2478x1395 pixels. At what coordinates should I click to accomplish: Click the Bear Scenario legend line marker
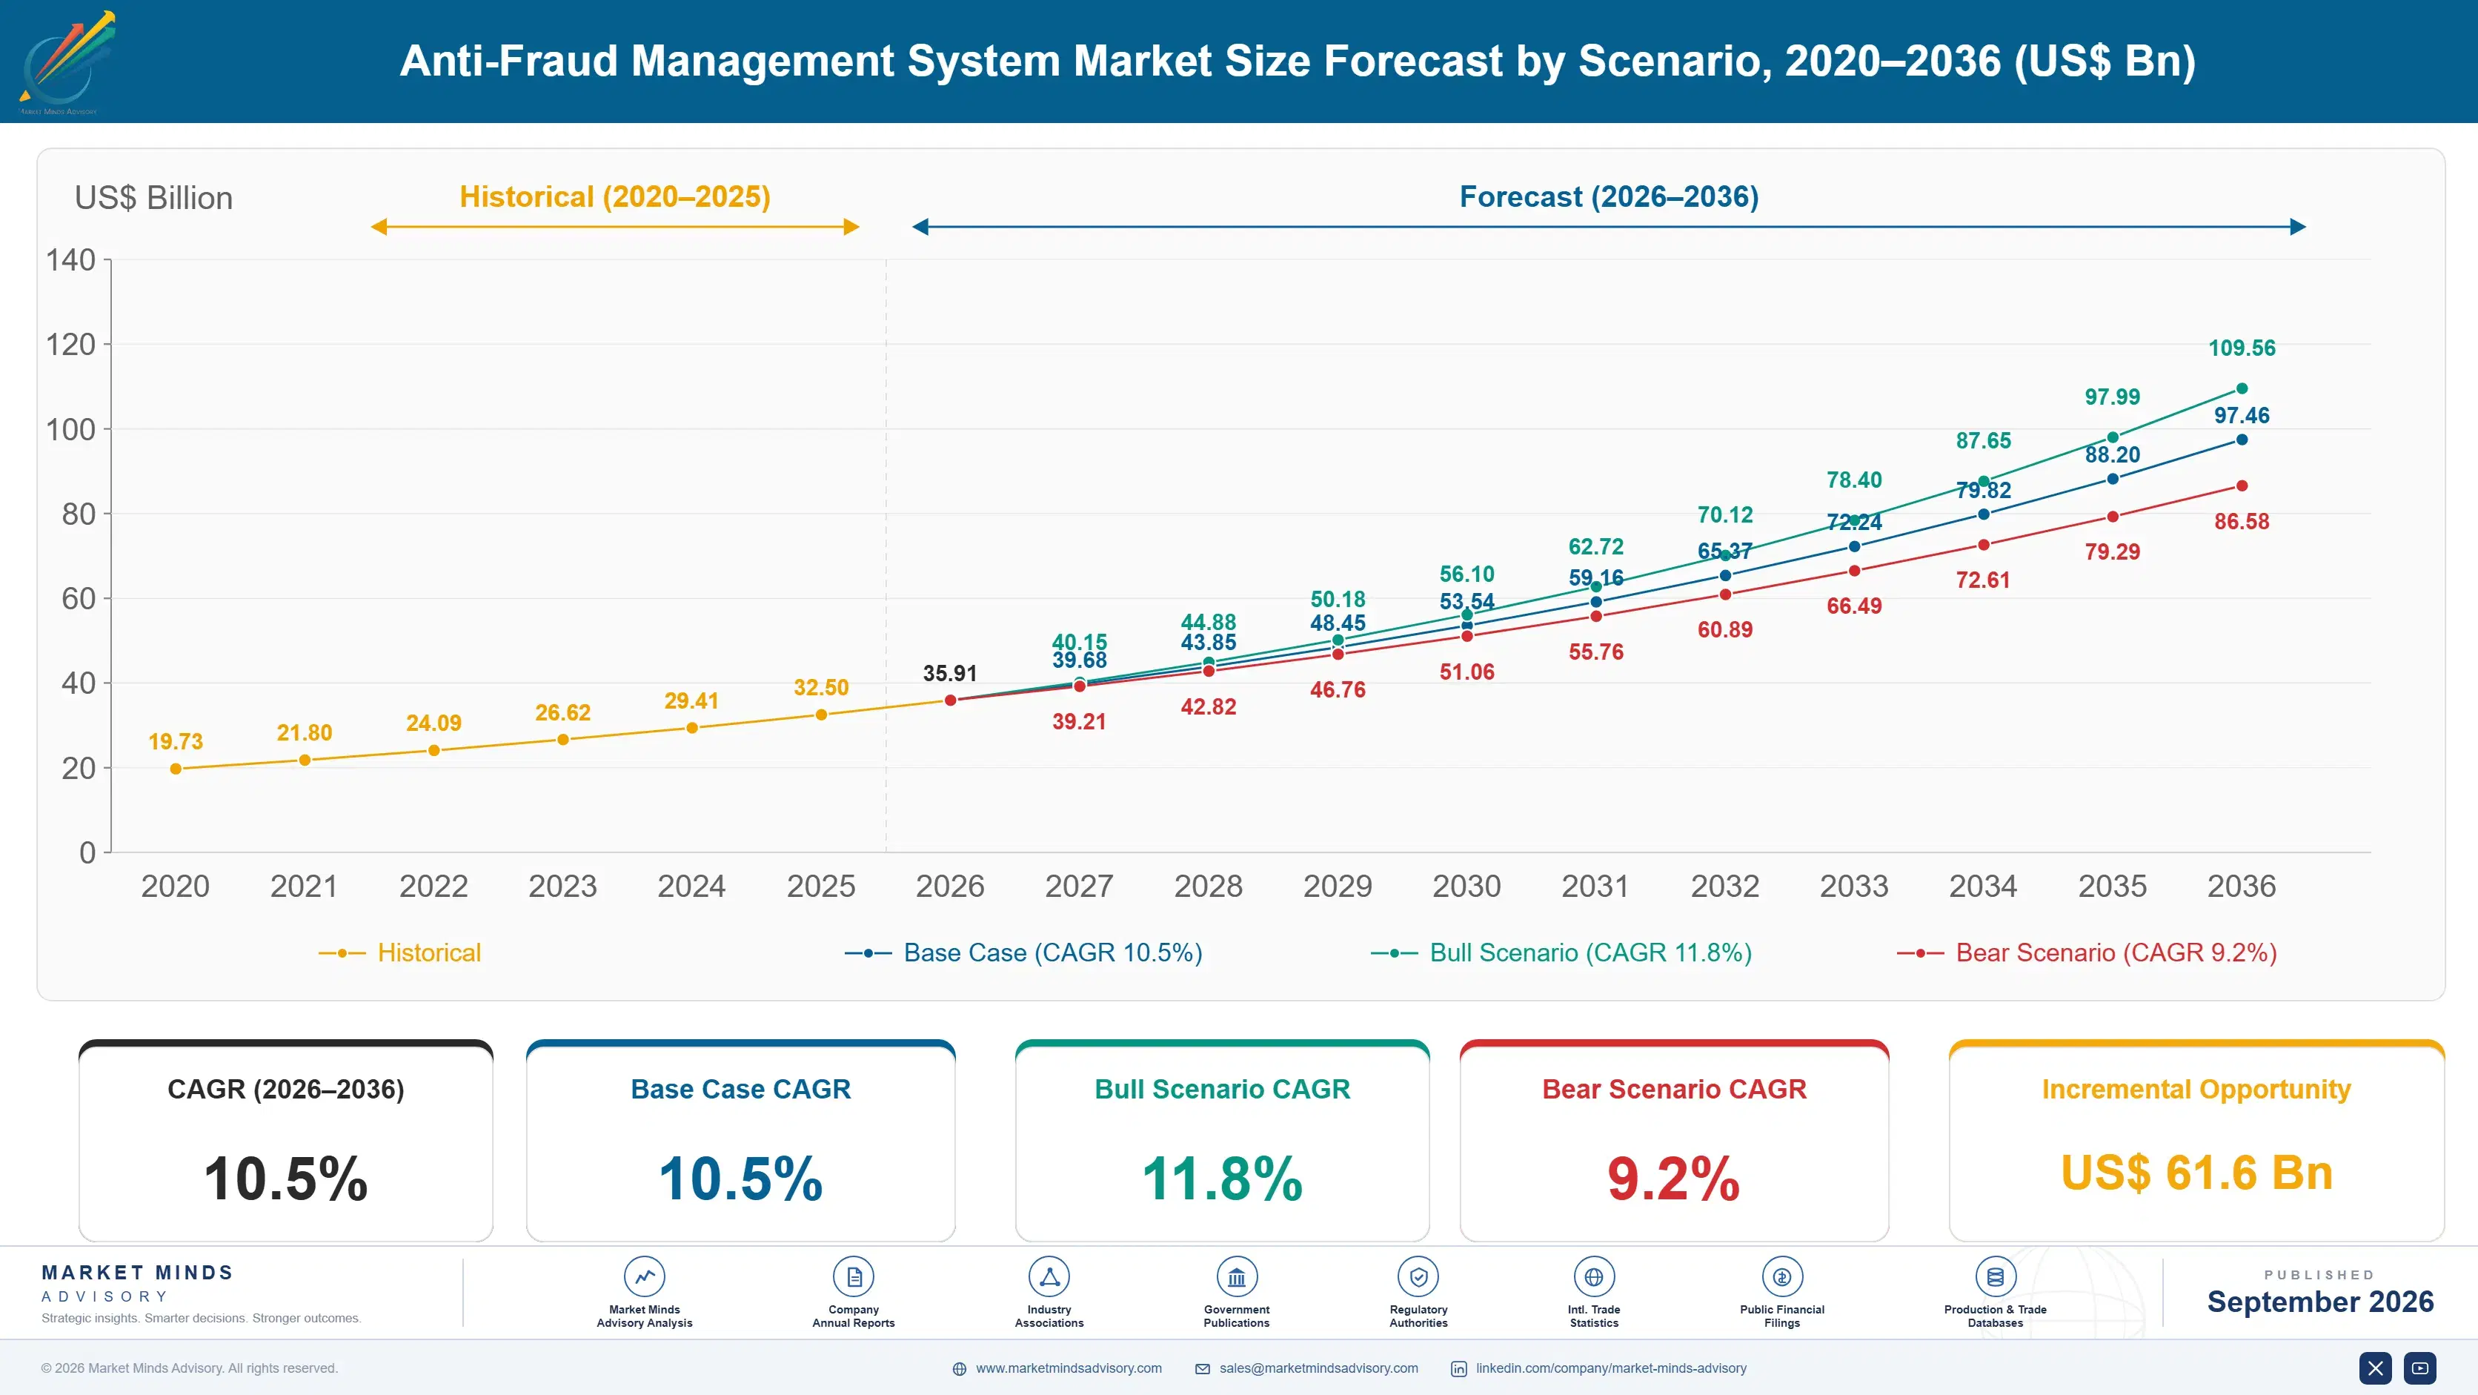1920,953
